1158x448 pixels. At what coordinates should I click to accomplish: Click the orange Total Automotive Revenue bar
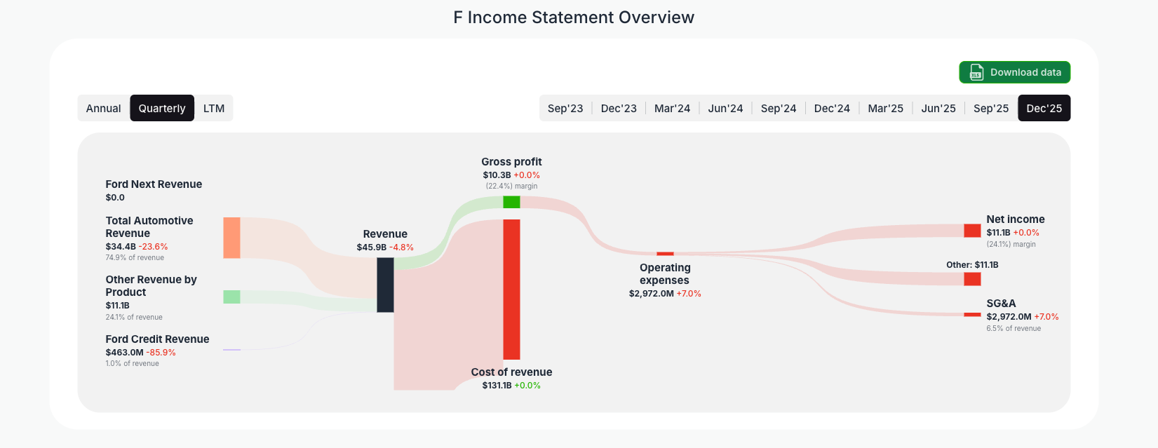[231, 238]
